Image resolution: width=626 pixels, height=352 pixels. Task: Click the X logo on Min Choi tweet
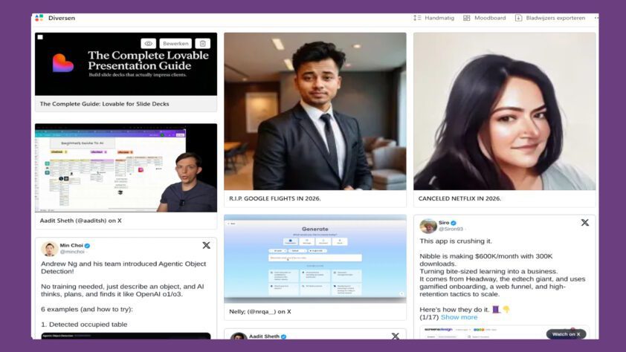tap(206, 245)
